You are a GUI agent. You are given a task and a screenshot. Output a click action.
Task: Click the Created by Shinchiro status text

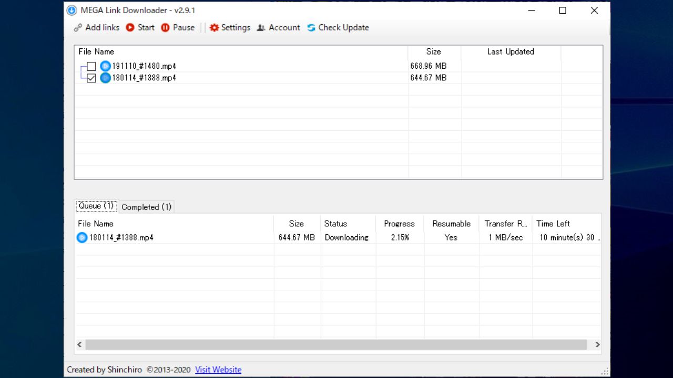tap(128, 370)
